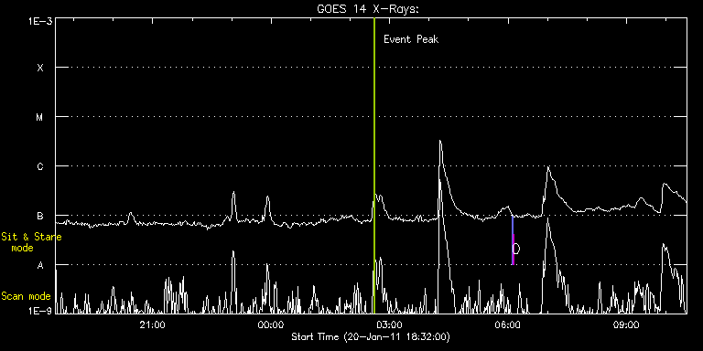Click the M class axis label
703x351 pixels.
coord(40,117)
